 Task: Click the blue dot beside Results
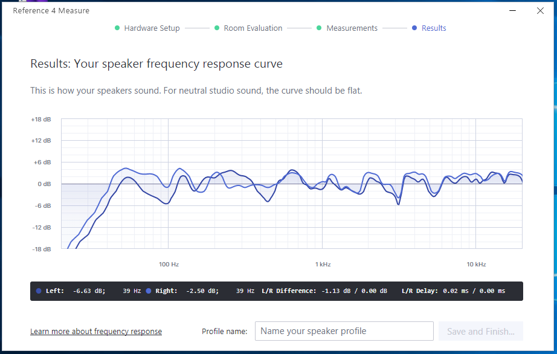(414, 28)
